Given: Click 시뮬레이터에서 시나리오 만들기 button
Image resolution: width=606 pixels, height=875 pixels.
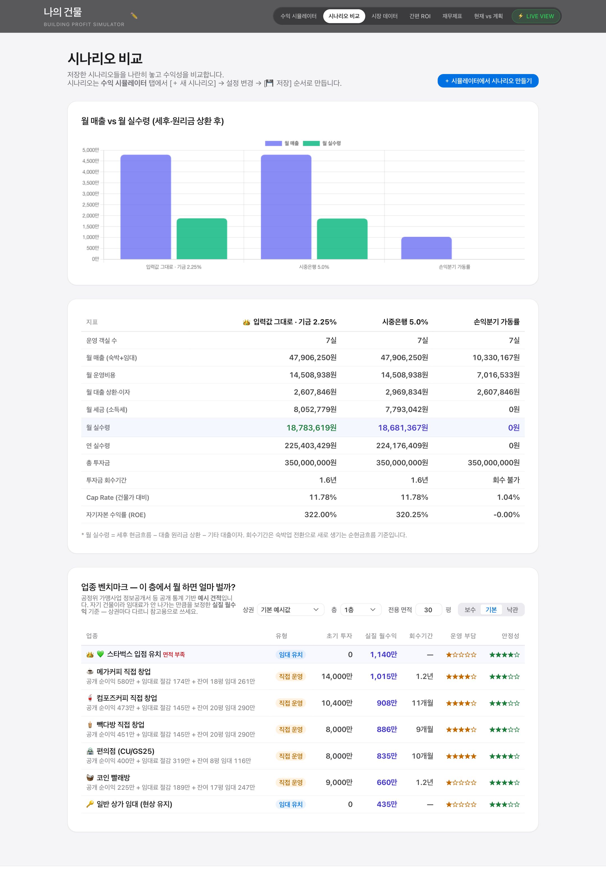Looking at the screenshot, I should (488, 81).
